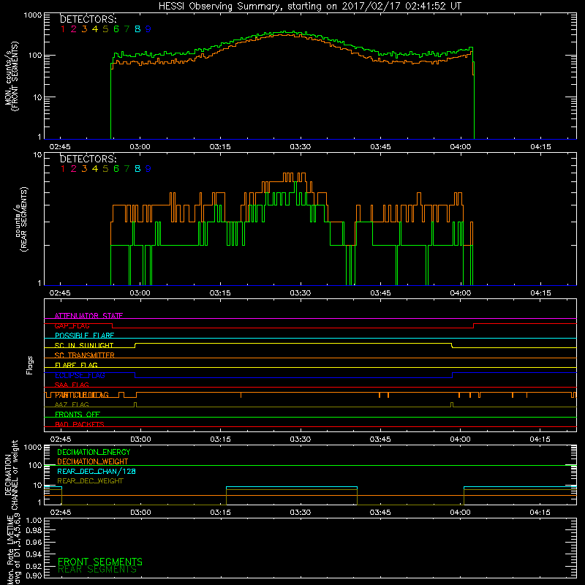
Task: Click the 03:45 tick label under the rear segments plot
Action: 380,293
